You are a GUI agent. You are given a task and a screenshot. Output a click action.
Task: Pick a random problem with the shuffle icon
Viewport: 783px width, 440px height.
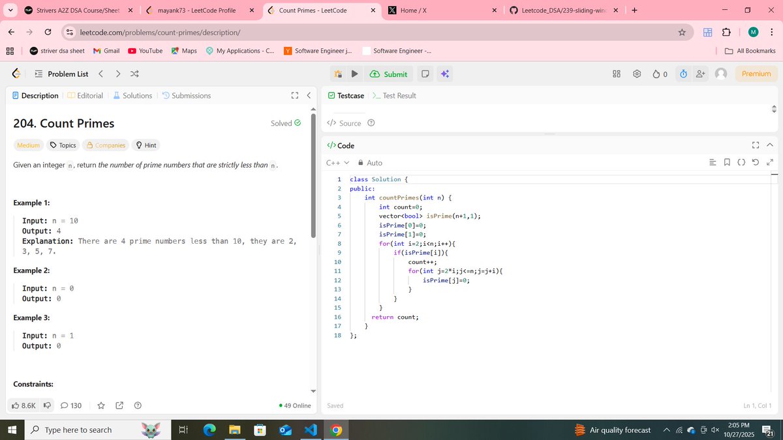[134, 74]
